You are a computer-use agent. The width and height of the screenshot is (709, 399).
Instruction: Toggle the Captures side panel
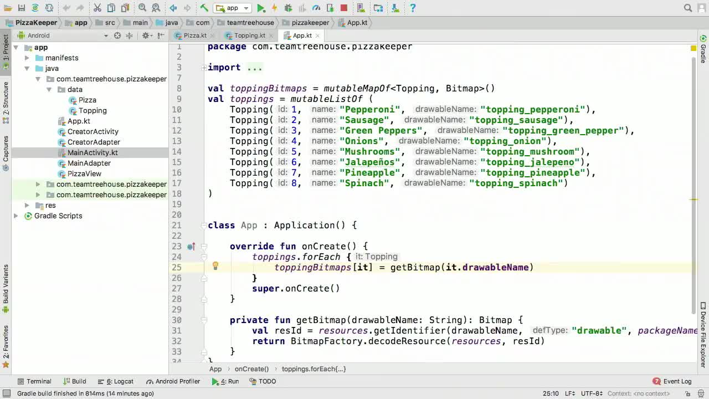pos(6,154)
